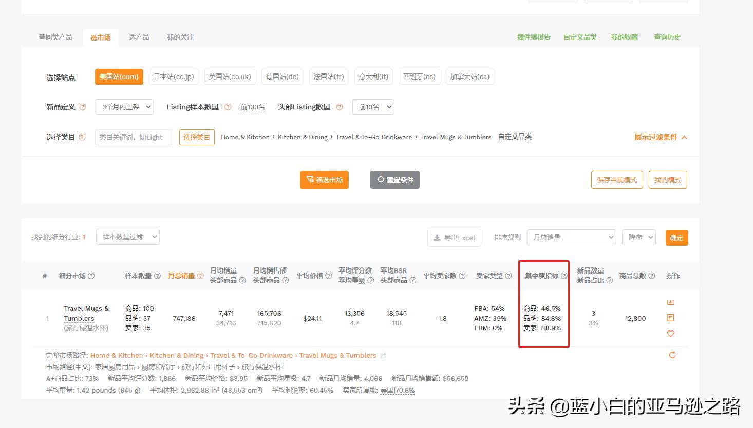Switch to the 选产品 tab
The height and width of the screenshot is (428, 753).
click(139, 37)
